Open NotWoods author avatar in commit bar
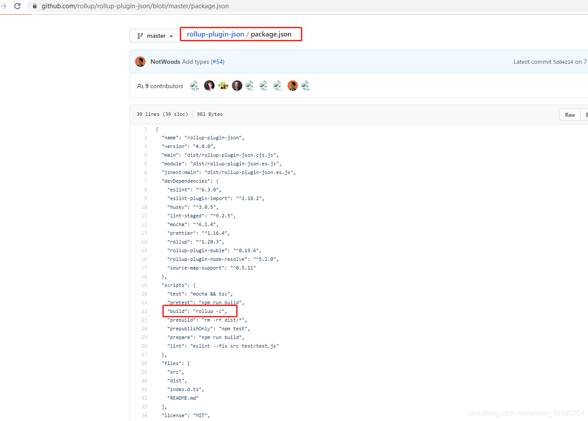The height and width of the screenshot is (421, 588). click(140, 62)
